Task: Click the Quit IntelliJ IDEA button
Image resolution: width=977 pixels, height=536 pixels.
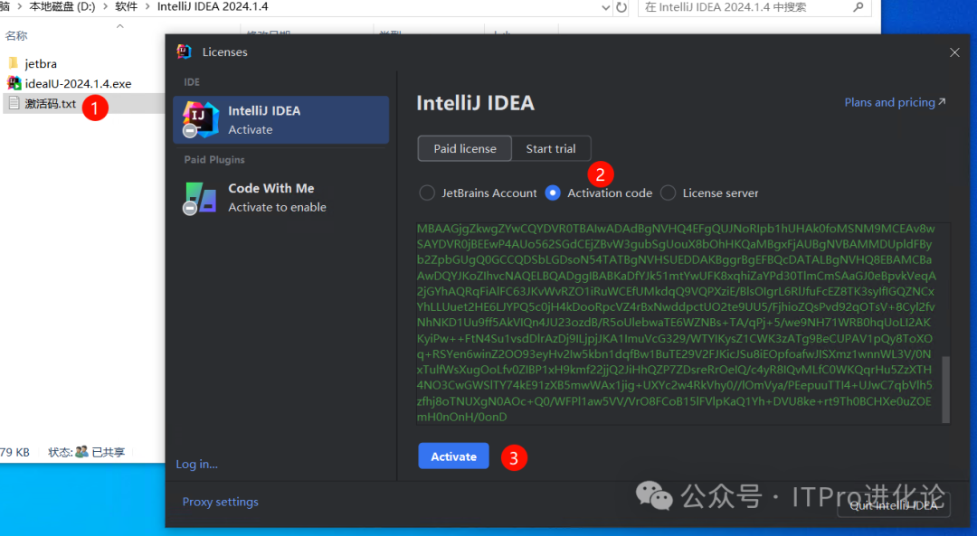Action: pyautogui.click(x=894, y=505)
